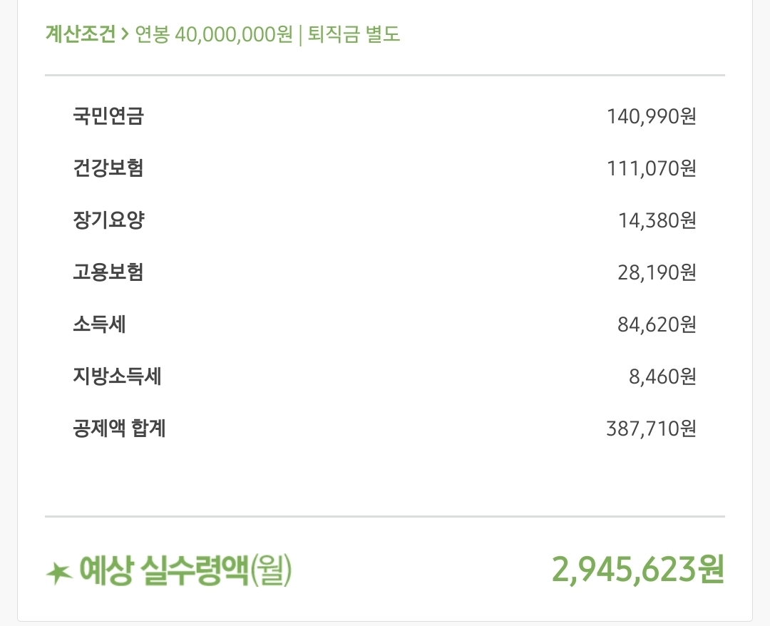Click the 140,990원 pension amount
770x626 pixels.
(651, 116)
